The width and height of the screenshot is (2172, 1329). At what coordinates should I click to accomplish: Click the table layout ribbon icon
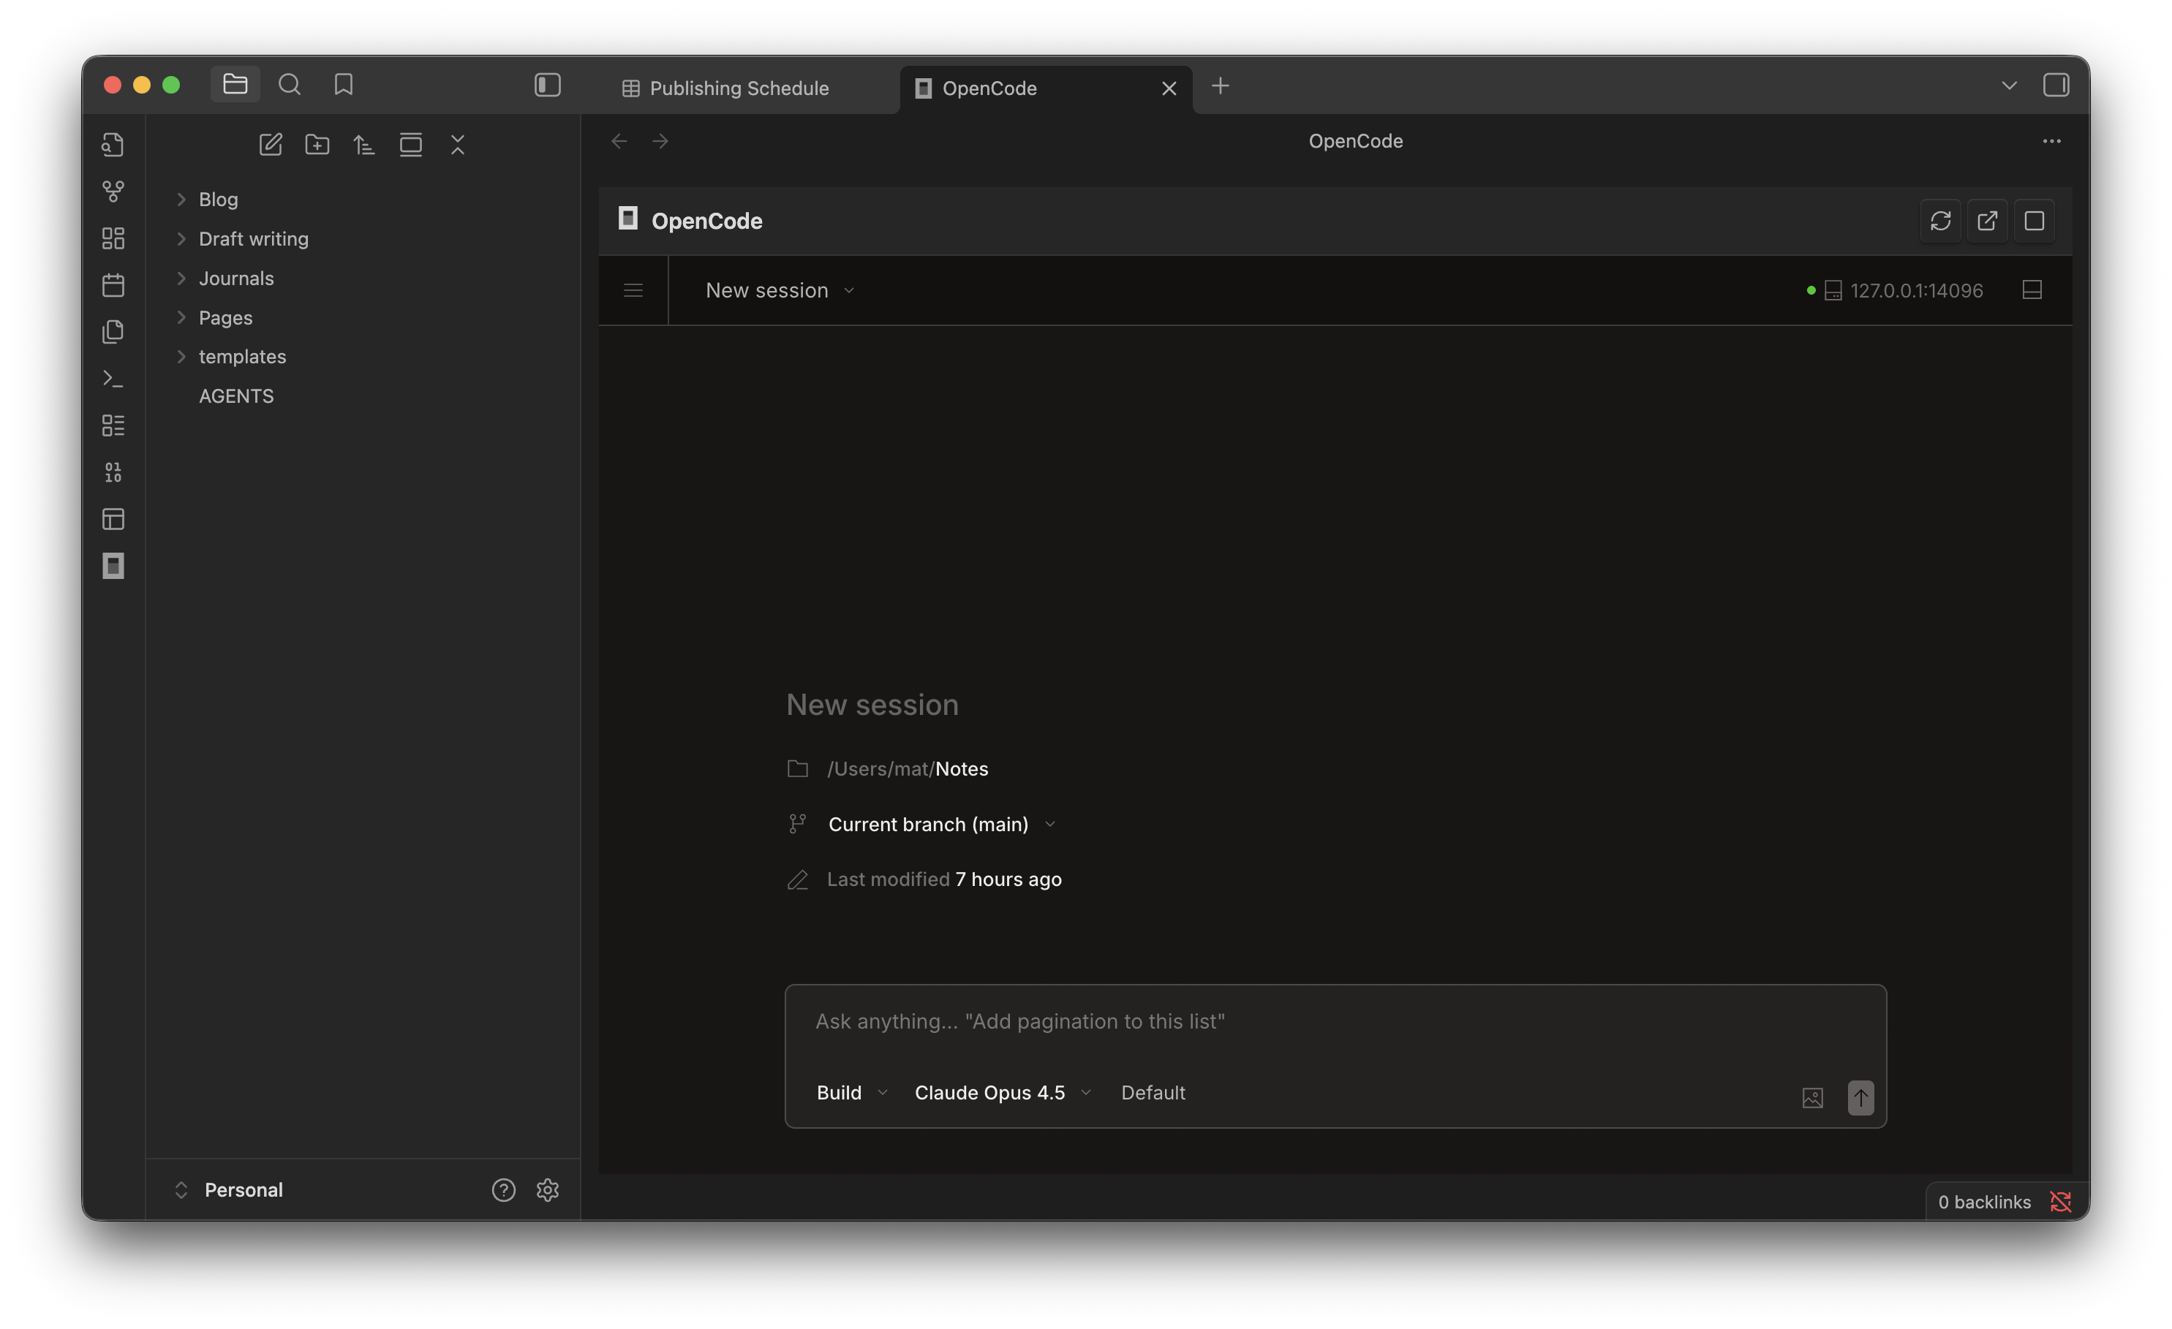(x=113, y=519)
